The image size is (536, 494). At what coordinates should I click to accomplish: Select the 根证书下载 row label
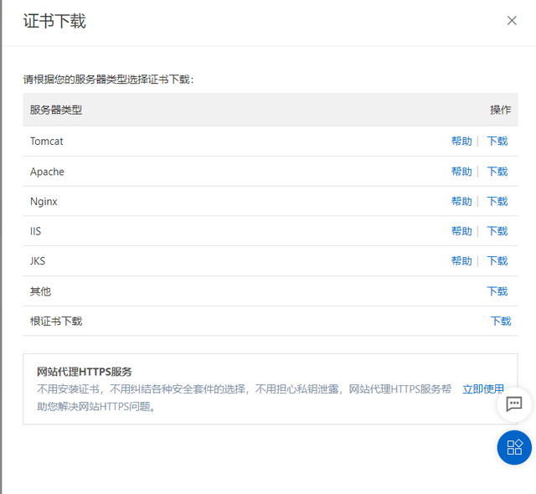tap(56, 322)
